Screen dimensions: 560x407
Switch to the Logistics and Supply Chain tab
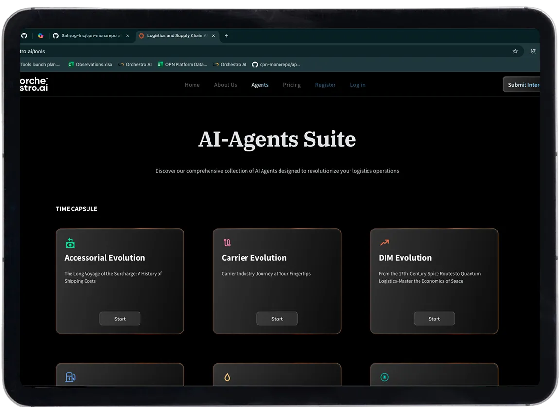coord(175,35)
